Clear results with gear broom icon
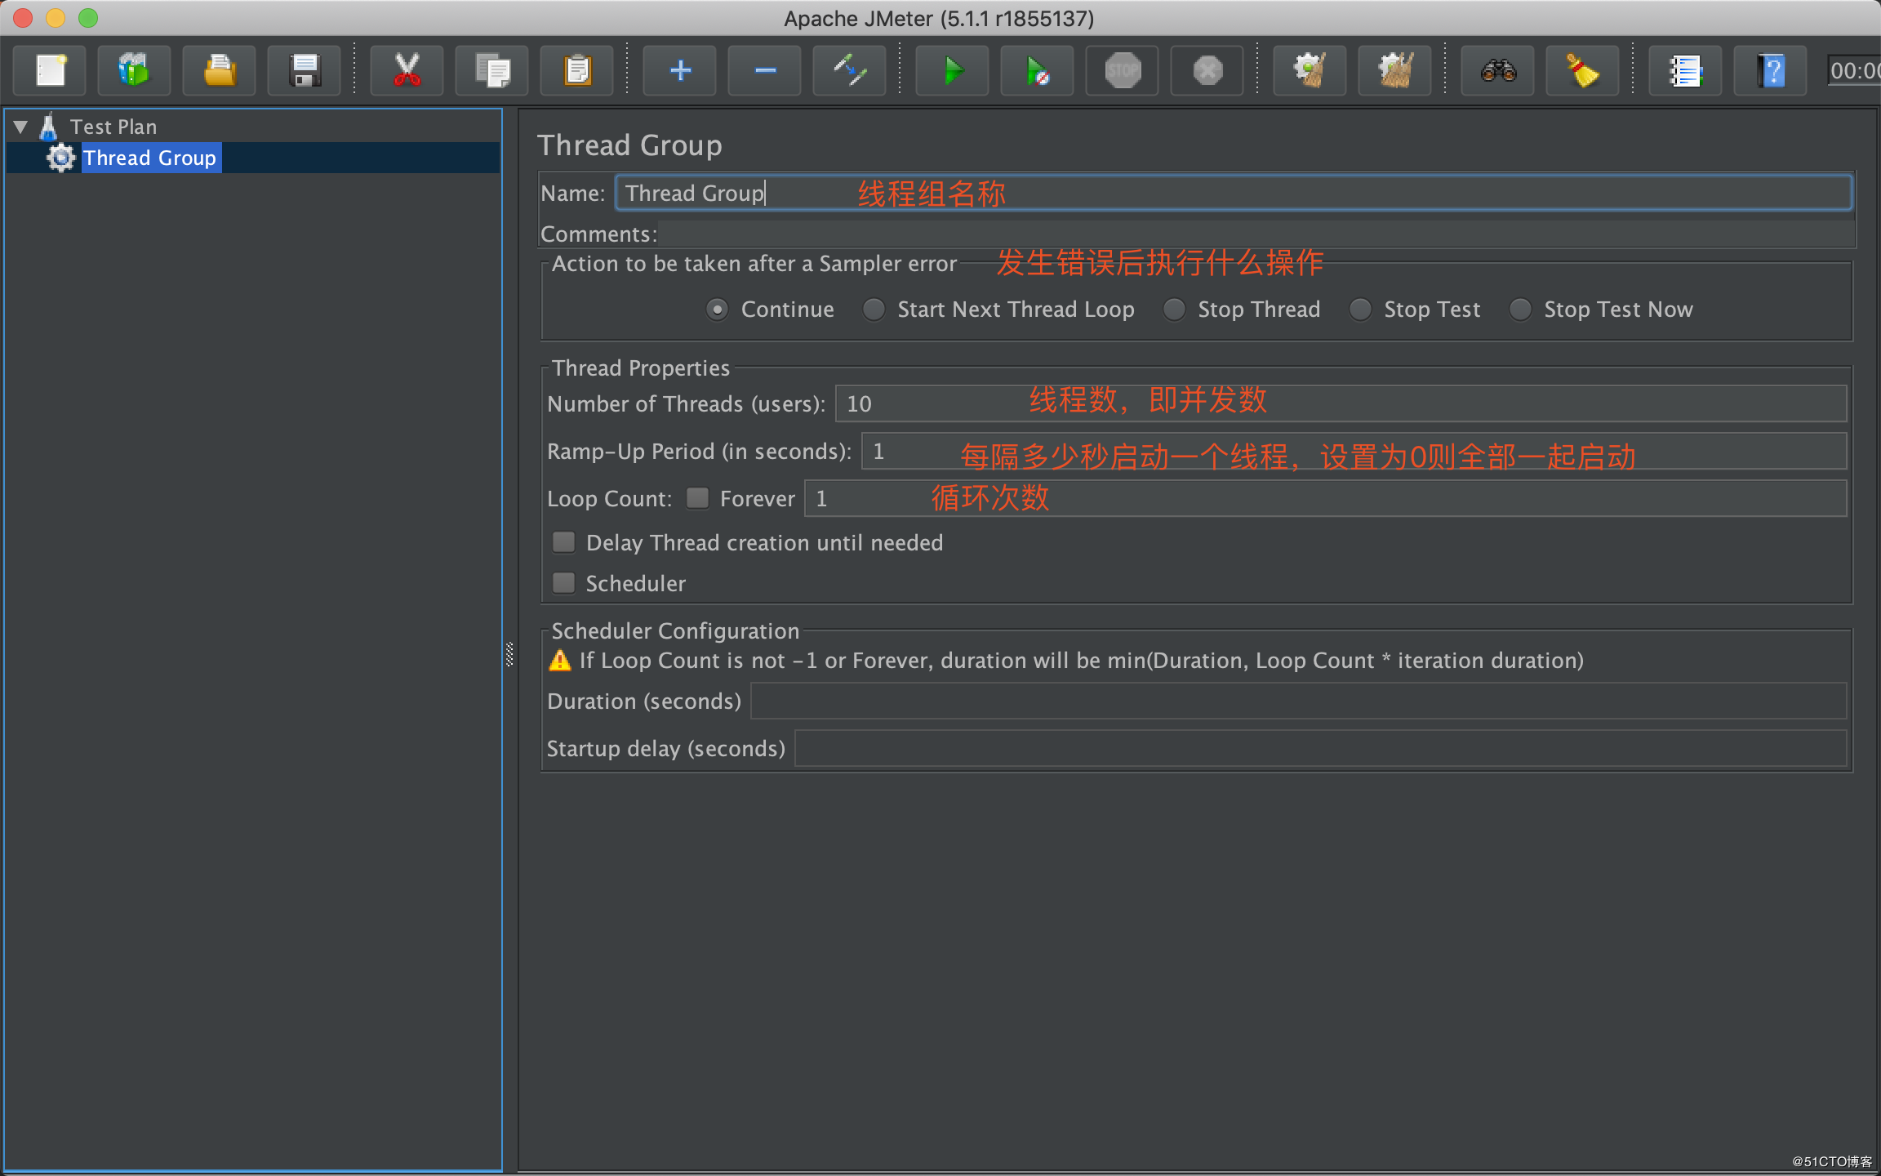The width and height of the screenshot is (1881, 1176). [1310, 71]
